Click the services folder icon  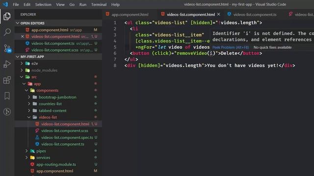[32, 157]
